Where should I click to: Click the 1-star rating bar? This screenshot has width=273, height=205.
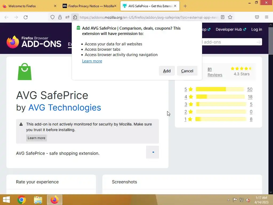pos(221,119)
